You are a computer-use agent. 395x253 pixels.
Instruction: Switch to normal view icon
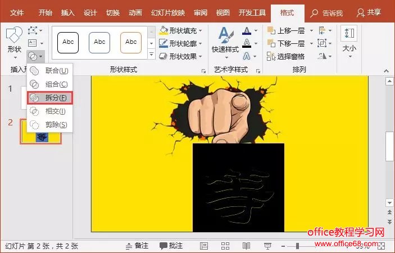(x=203, y=246)
